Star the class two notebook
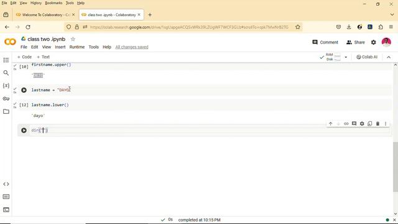This screenshot has width=398, height=224. coord(73,39)
